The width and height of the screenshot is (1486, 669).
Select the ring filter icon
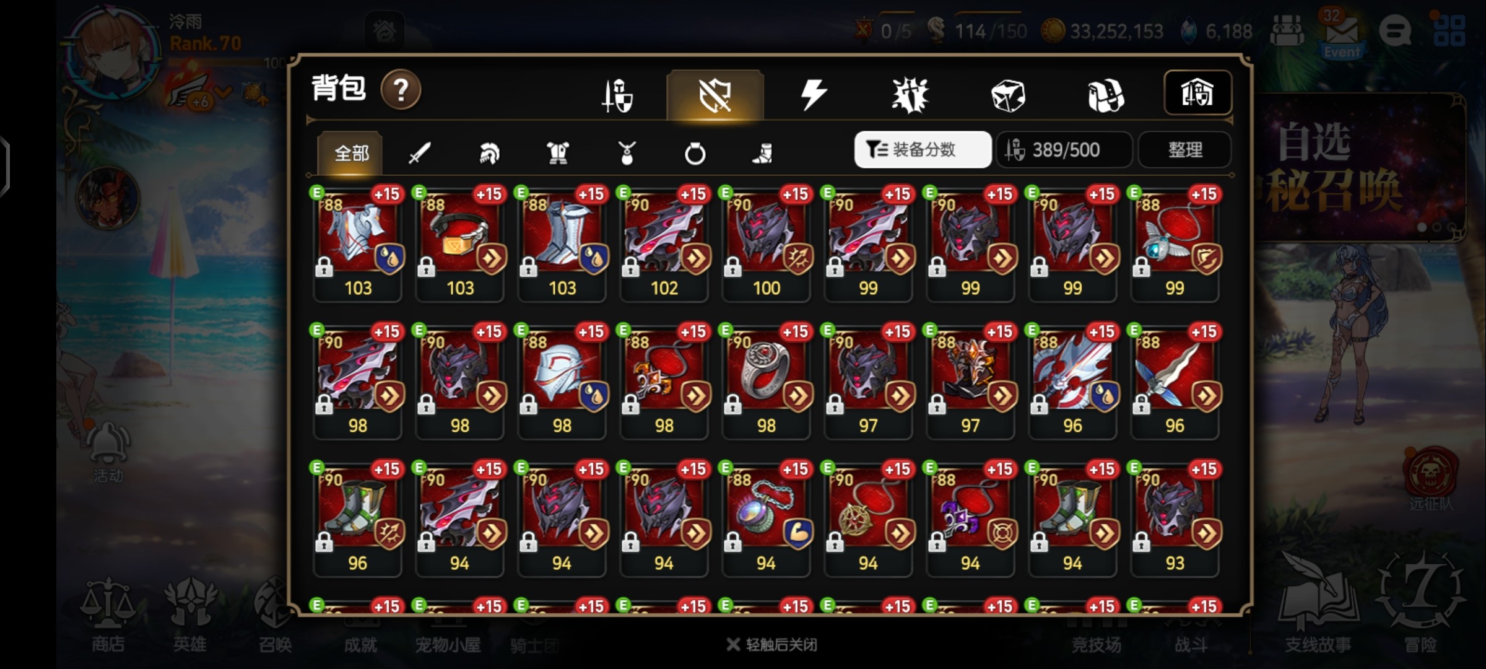tap(695, 152)
